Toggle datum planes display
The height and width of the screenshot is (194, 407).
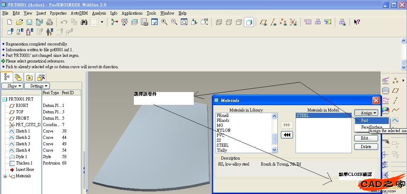coord(263,22)
